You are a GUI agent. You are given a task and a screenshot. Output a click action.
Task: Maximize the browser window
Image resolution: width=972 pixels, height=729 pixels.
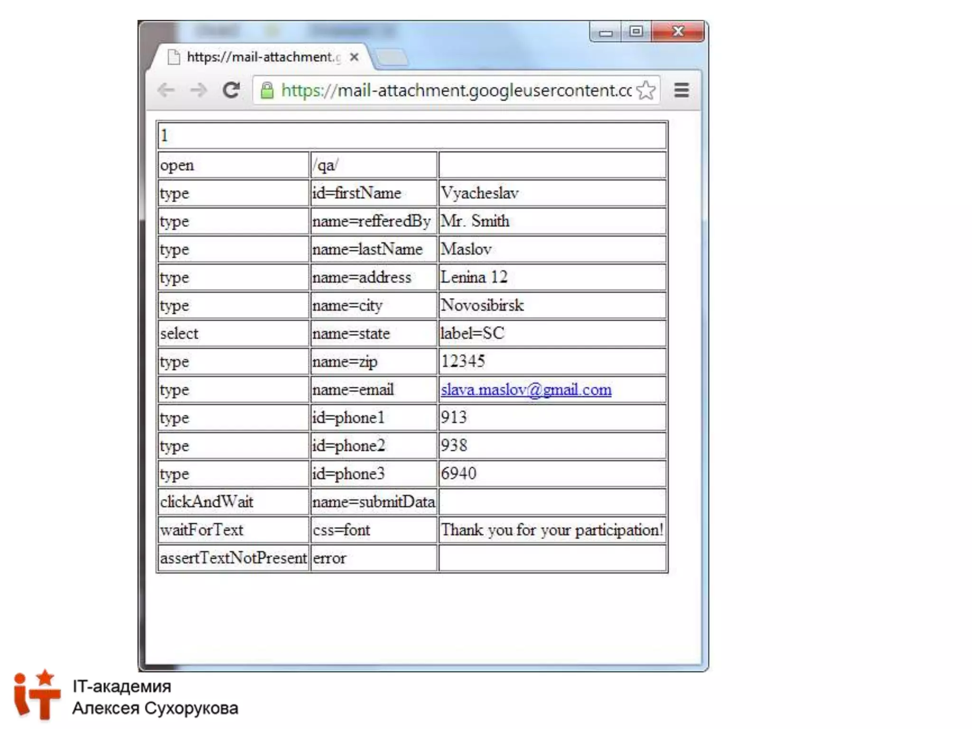click(x=636, y=31)
